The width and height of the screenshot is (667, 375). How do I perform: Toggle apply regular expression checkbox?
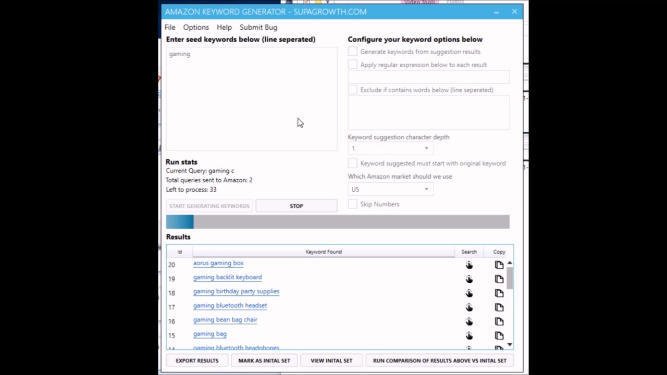pos(353,65)
